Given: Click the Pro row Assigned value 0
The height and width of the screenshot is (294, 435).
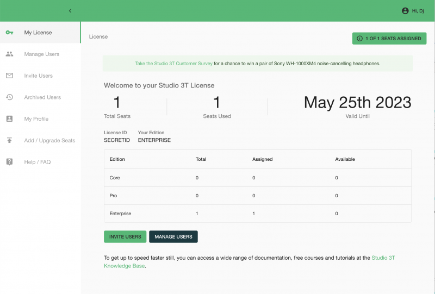Looking at the screenshot, I should (253, 196).
